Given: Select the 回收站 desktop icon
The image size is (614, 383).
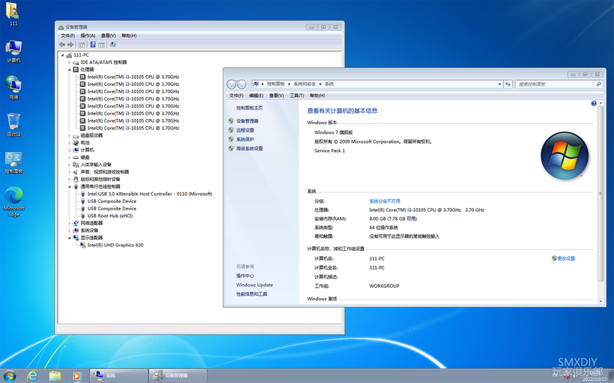Looking at the screenshot, I should (14, 124).
